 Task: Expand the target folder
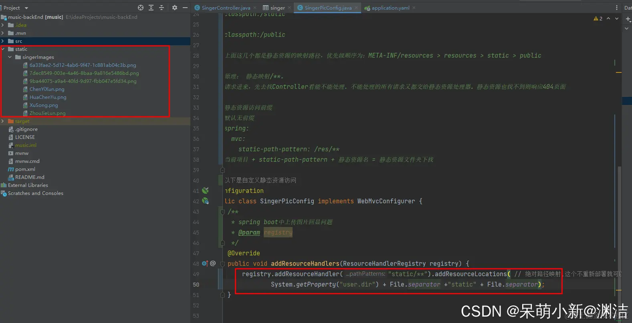pos(3,121)
